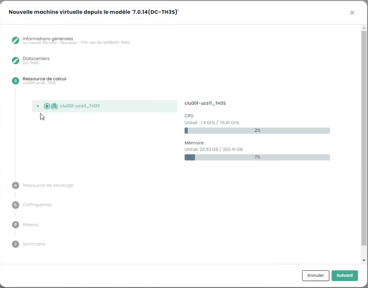
Task: Click the step 7 Sommaire badge
Action: (16, 245)
